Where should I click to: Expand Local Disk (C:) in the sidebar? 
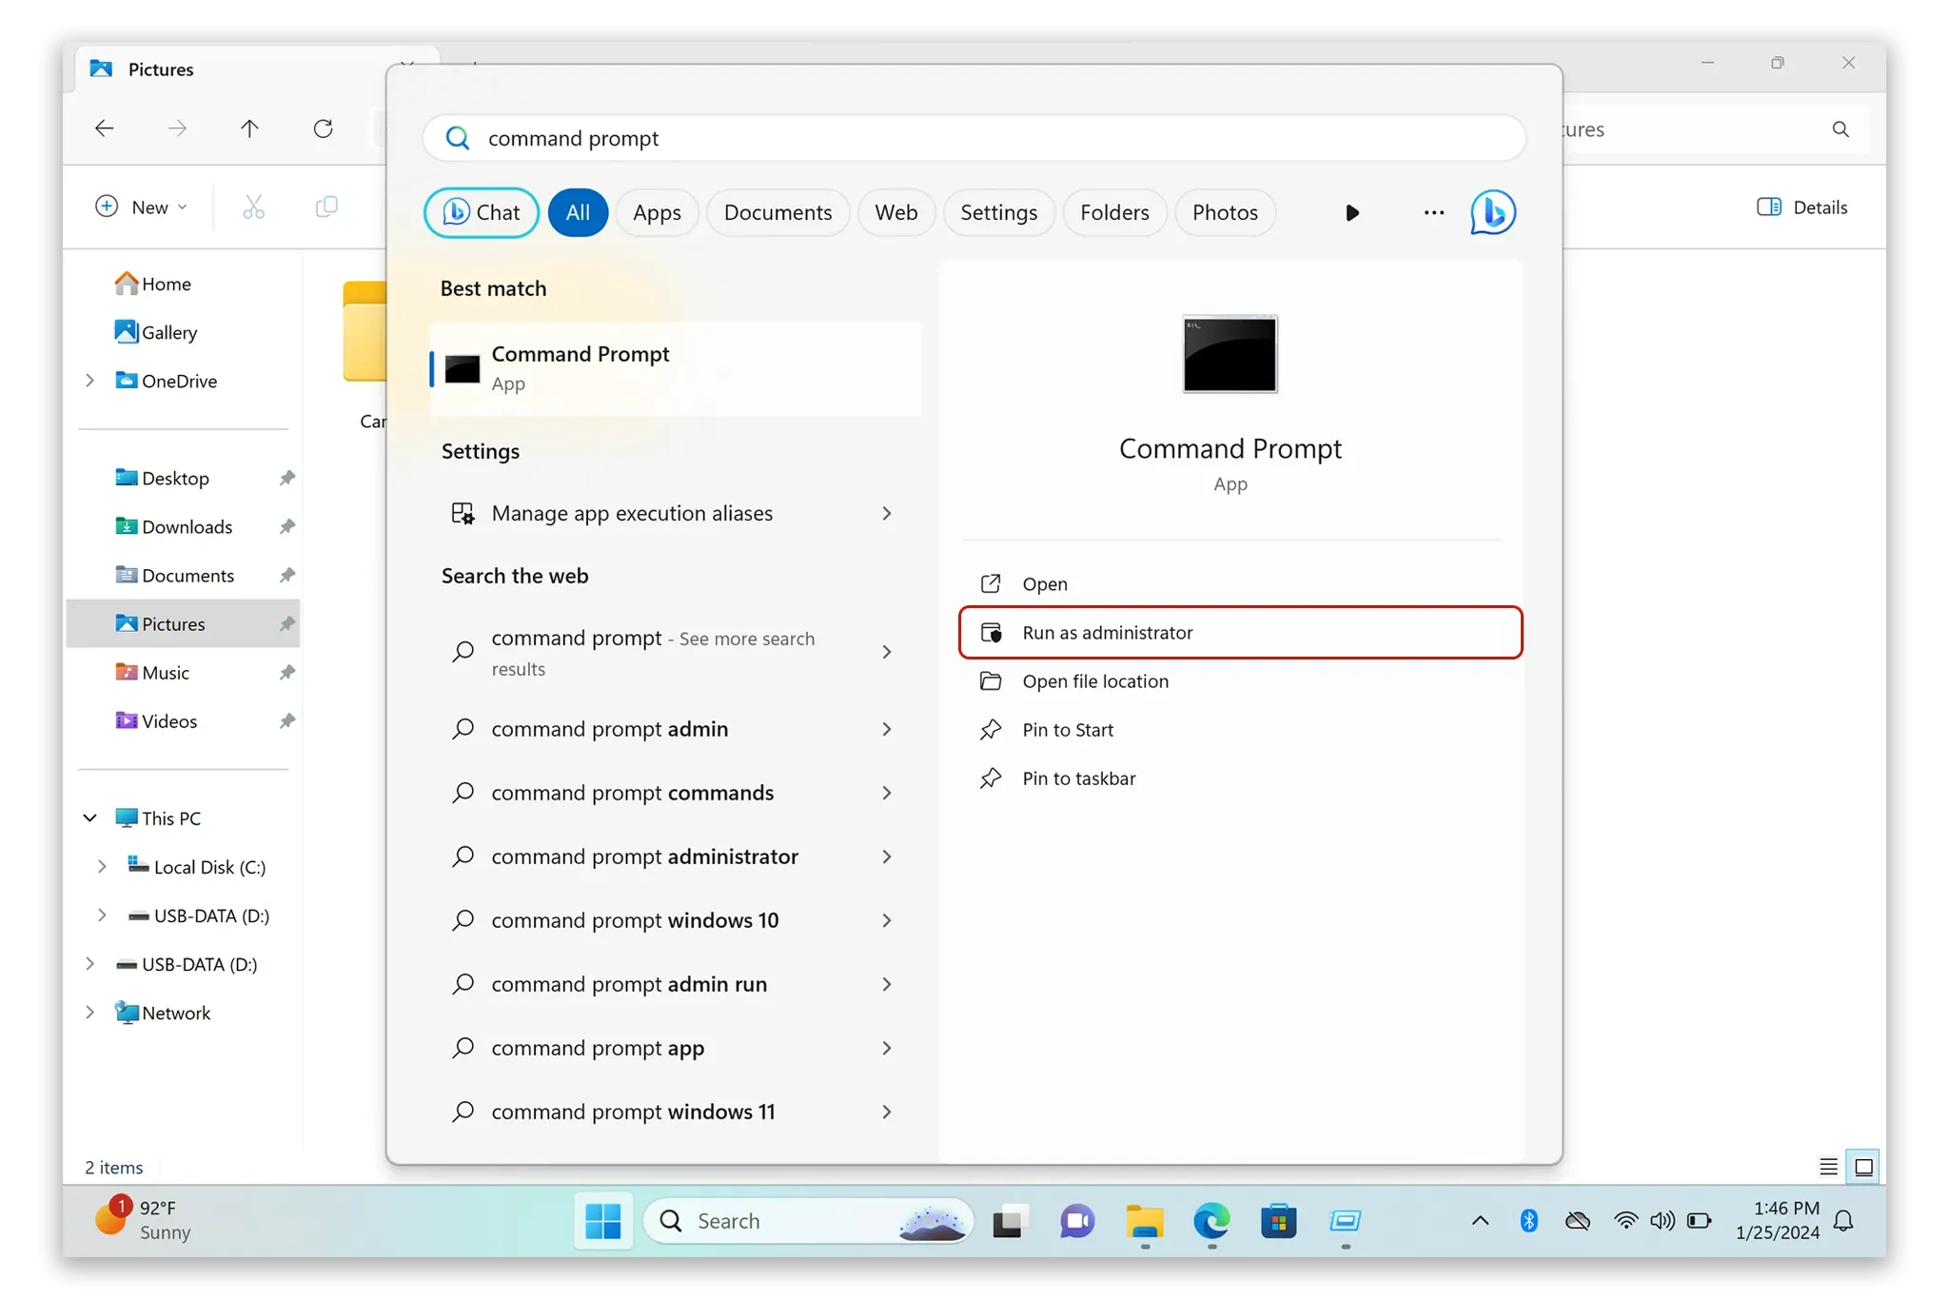105,867
